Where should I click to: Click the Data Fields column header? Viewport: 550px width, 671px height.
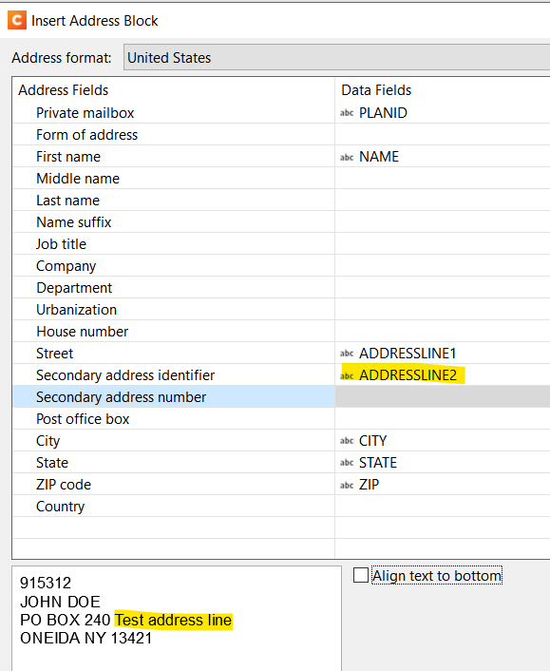[x=376, y=90]
